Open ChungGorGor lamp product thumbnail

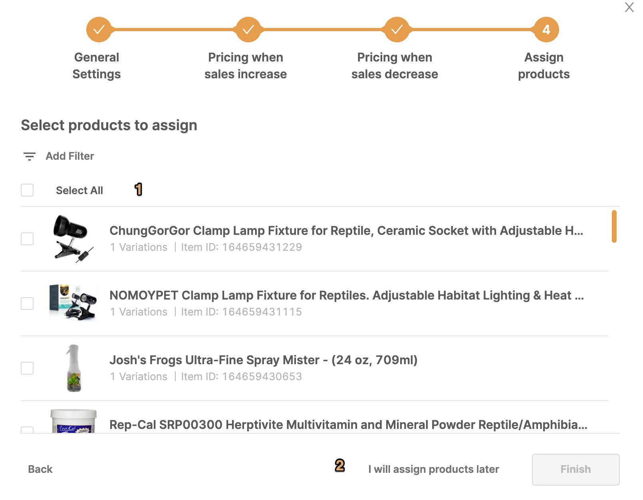click(73, 238)
